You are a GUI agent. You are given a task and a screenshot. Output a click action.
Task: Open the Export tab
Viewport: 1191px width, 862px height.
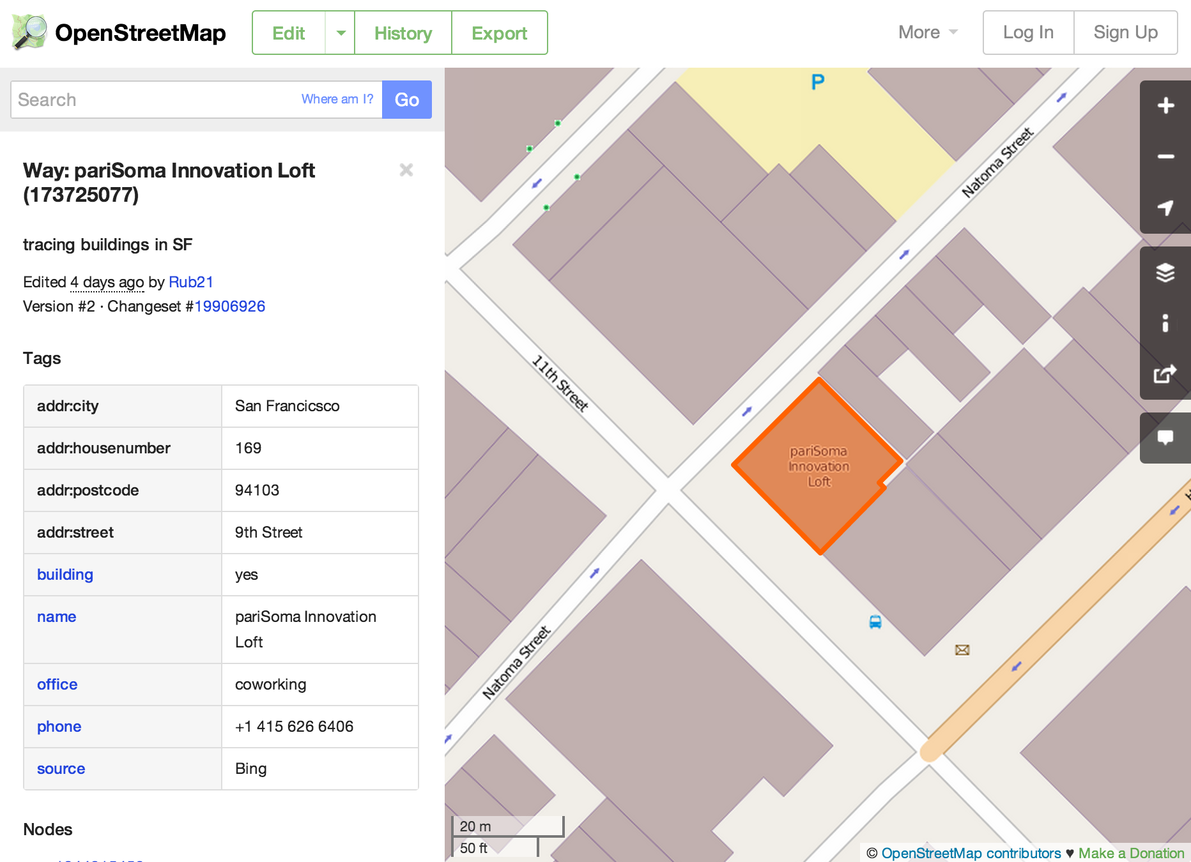499,33
